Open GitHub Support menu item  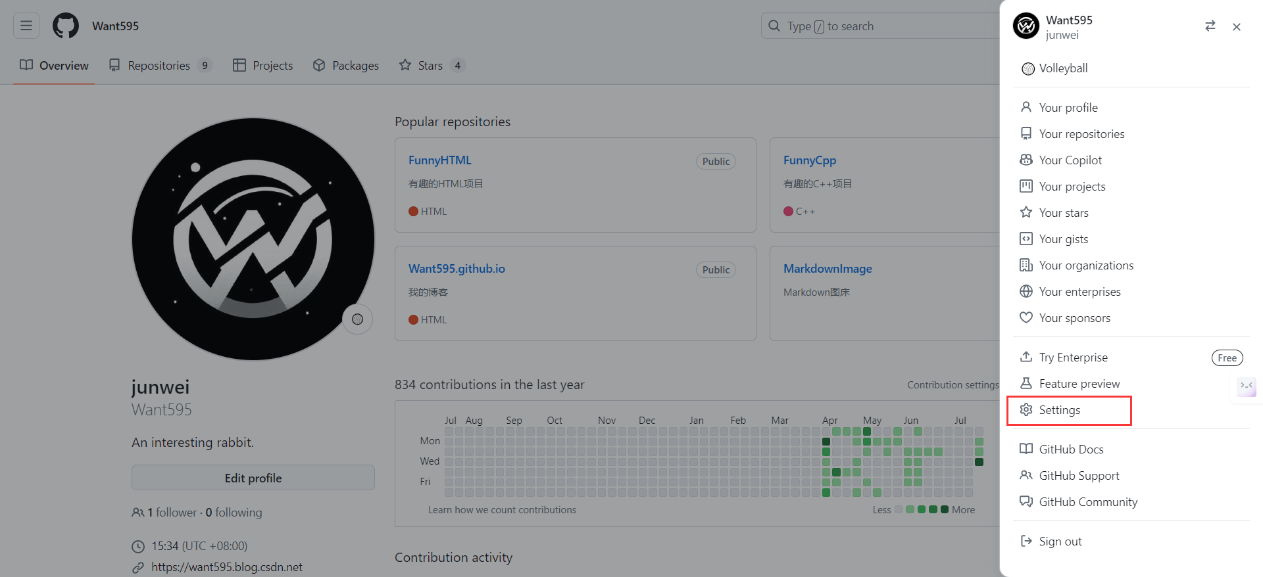pos(1131,475)
